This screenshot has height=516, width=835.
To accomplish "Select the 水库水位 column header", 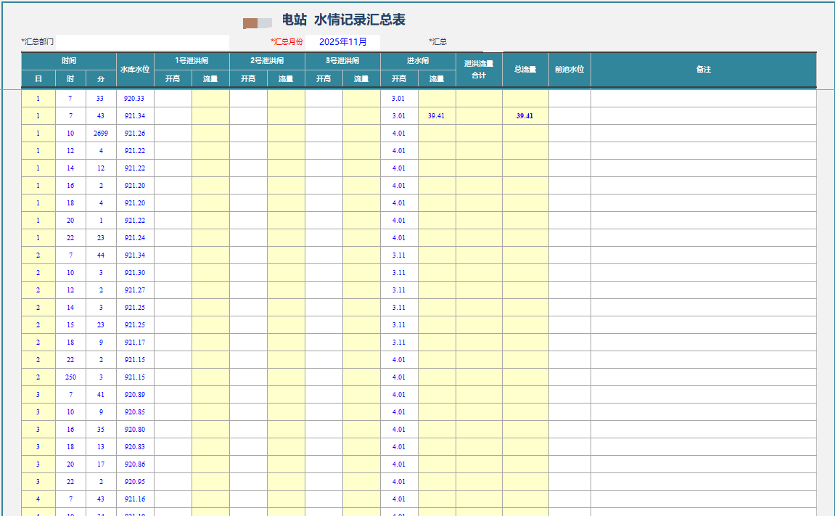I will (135, 70).
